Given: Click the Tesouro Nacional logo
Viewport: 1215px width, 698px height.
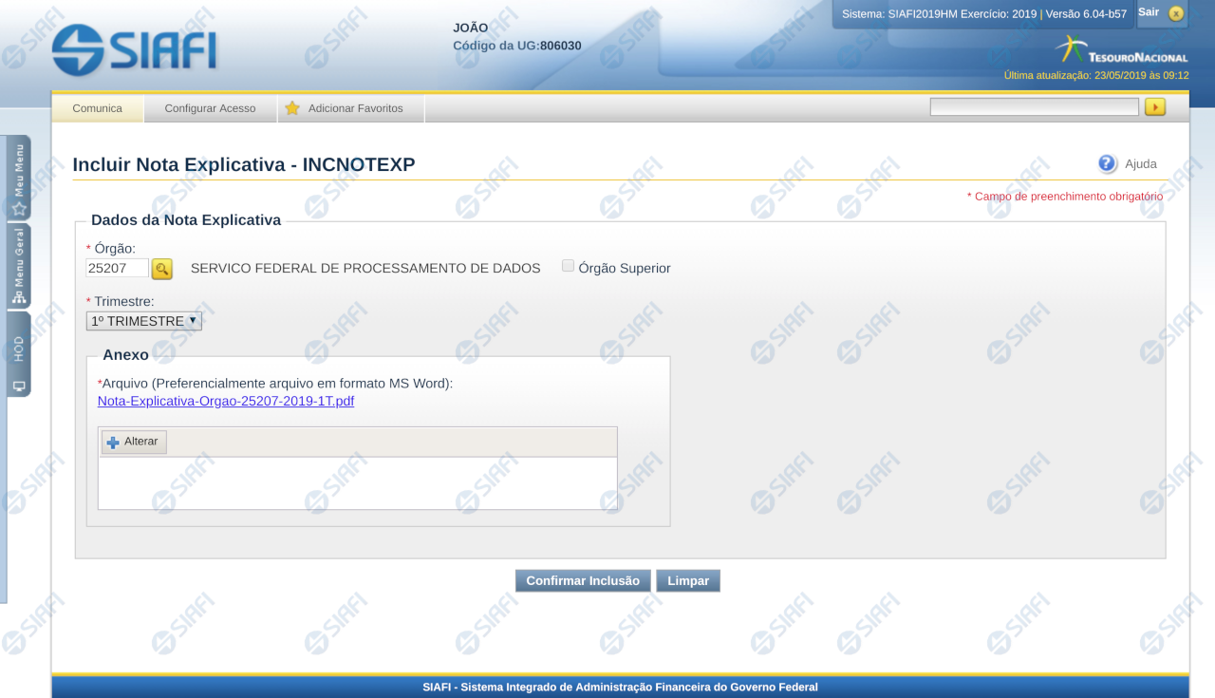Looking at the screenshot, I should [x=1121, y=50].
